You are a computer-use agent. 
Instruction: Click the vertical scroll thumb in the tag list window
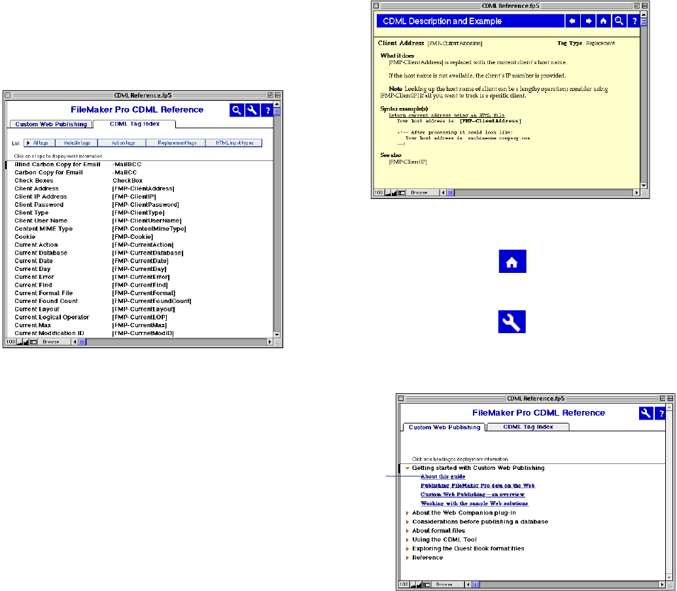tap(277, 111)
